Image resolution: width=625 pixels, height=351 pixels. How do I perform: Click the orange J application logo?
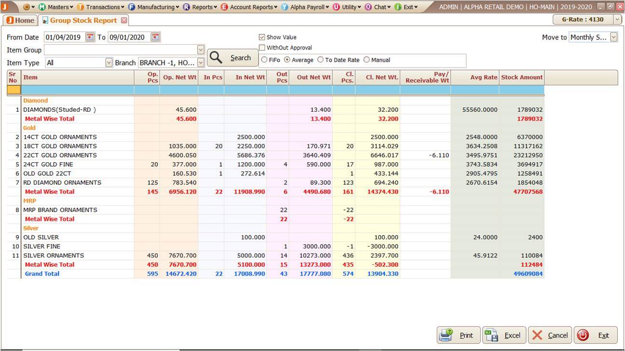point(4,7)
